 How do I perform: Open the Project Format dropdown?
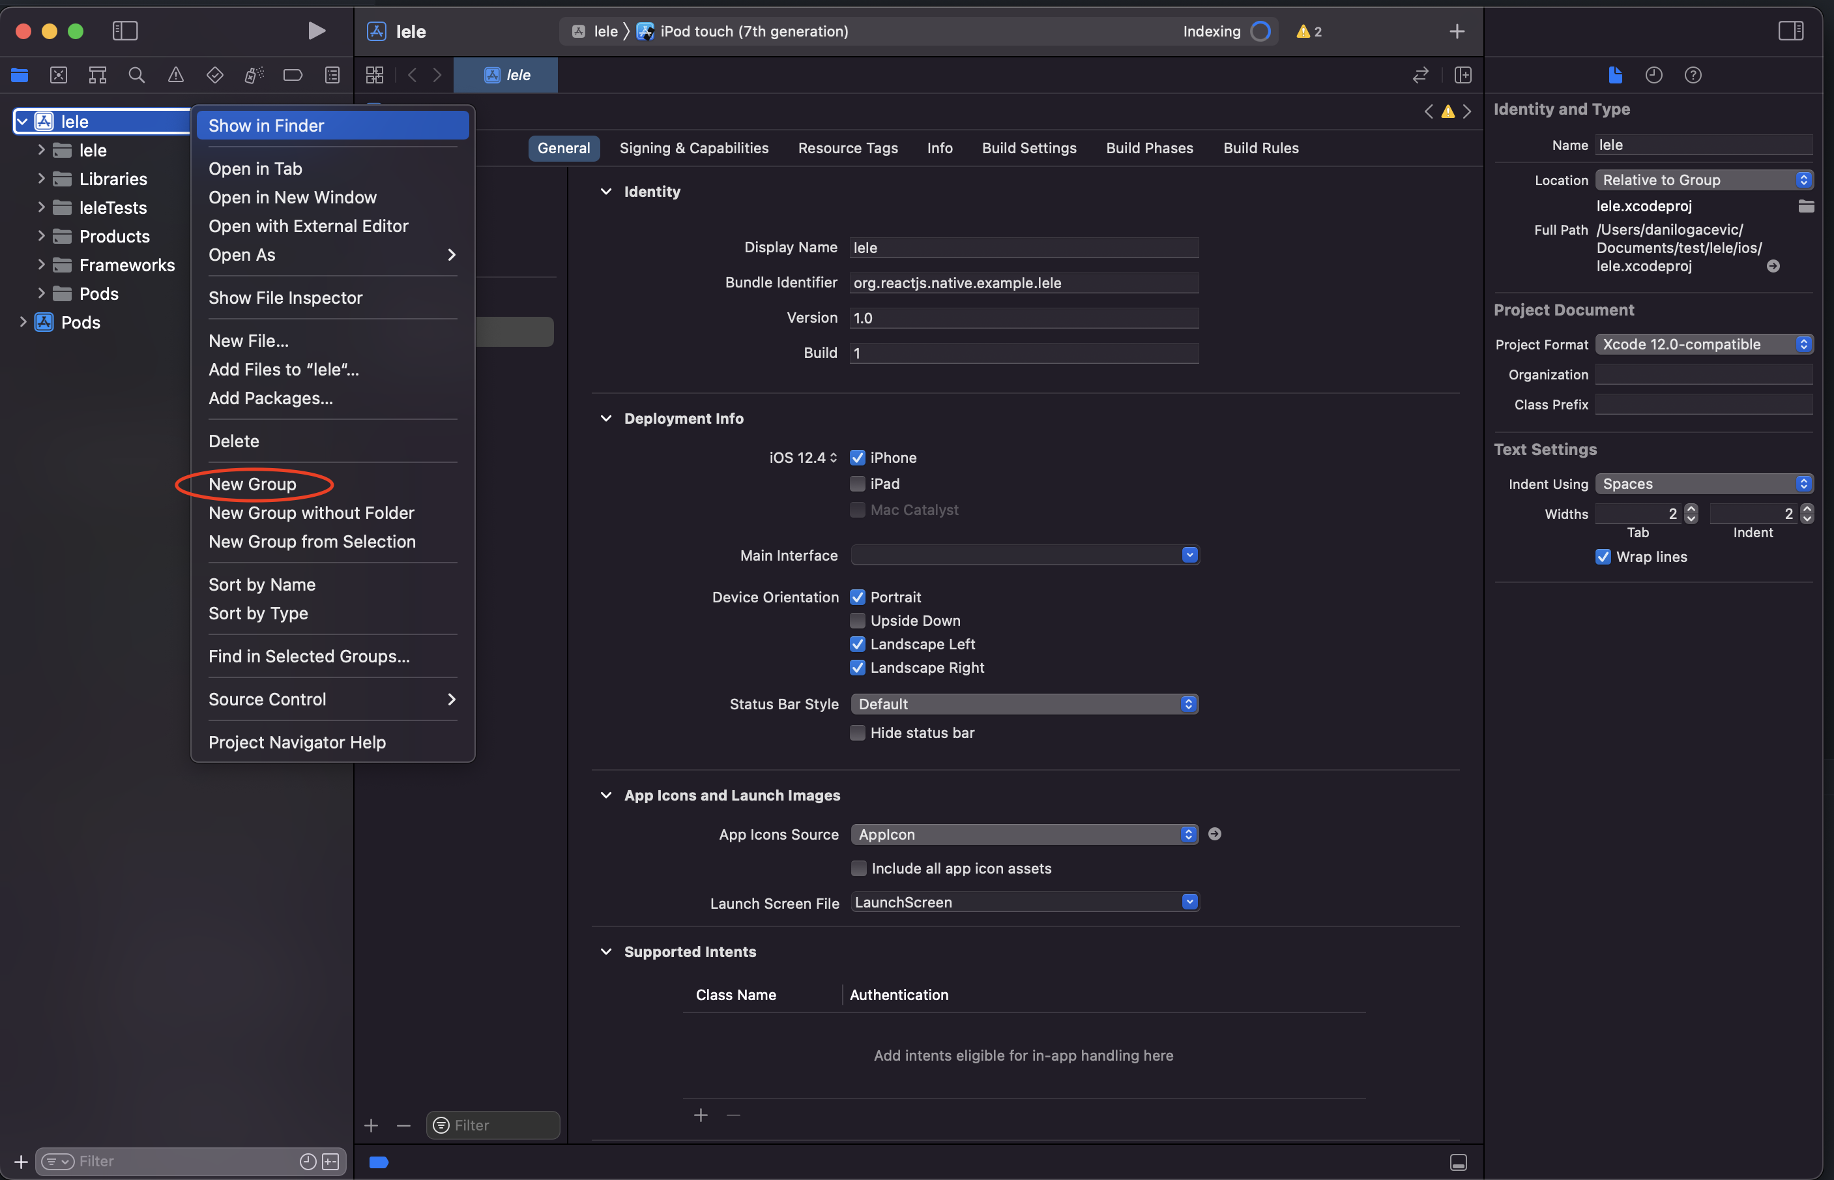tap(1703, 344)
